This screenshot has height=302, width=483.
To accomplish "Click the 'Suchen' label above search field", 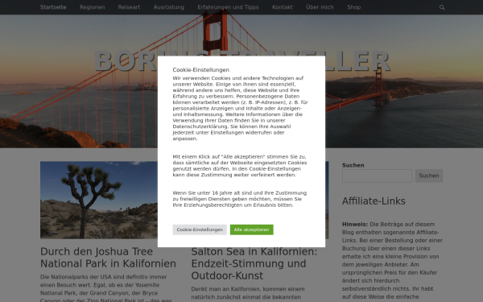I will tap(353, 165).
